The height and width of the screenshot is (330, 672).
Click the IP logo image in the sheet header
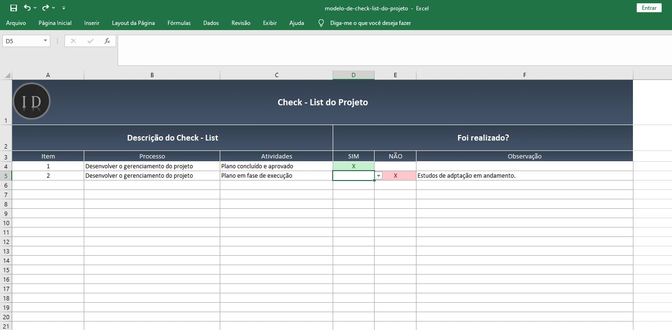[x=32, y=101]
